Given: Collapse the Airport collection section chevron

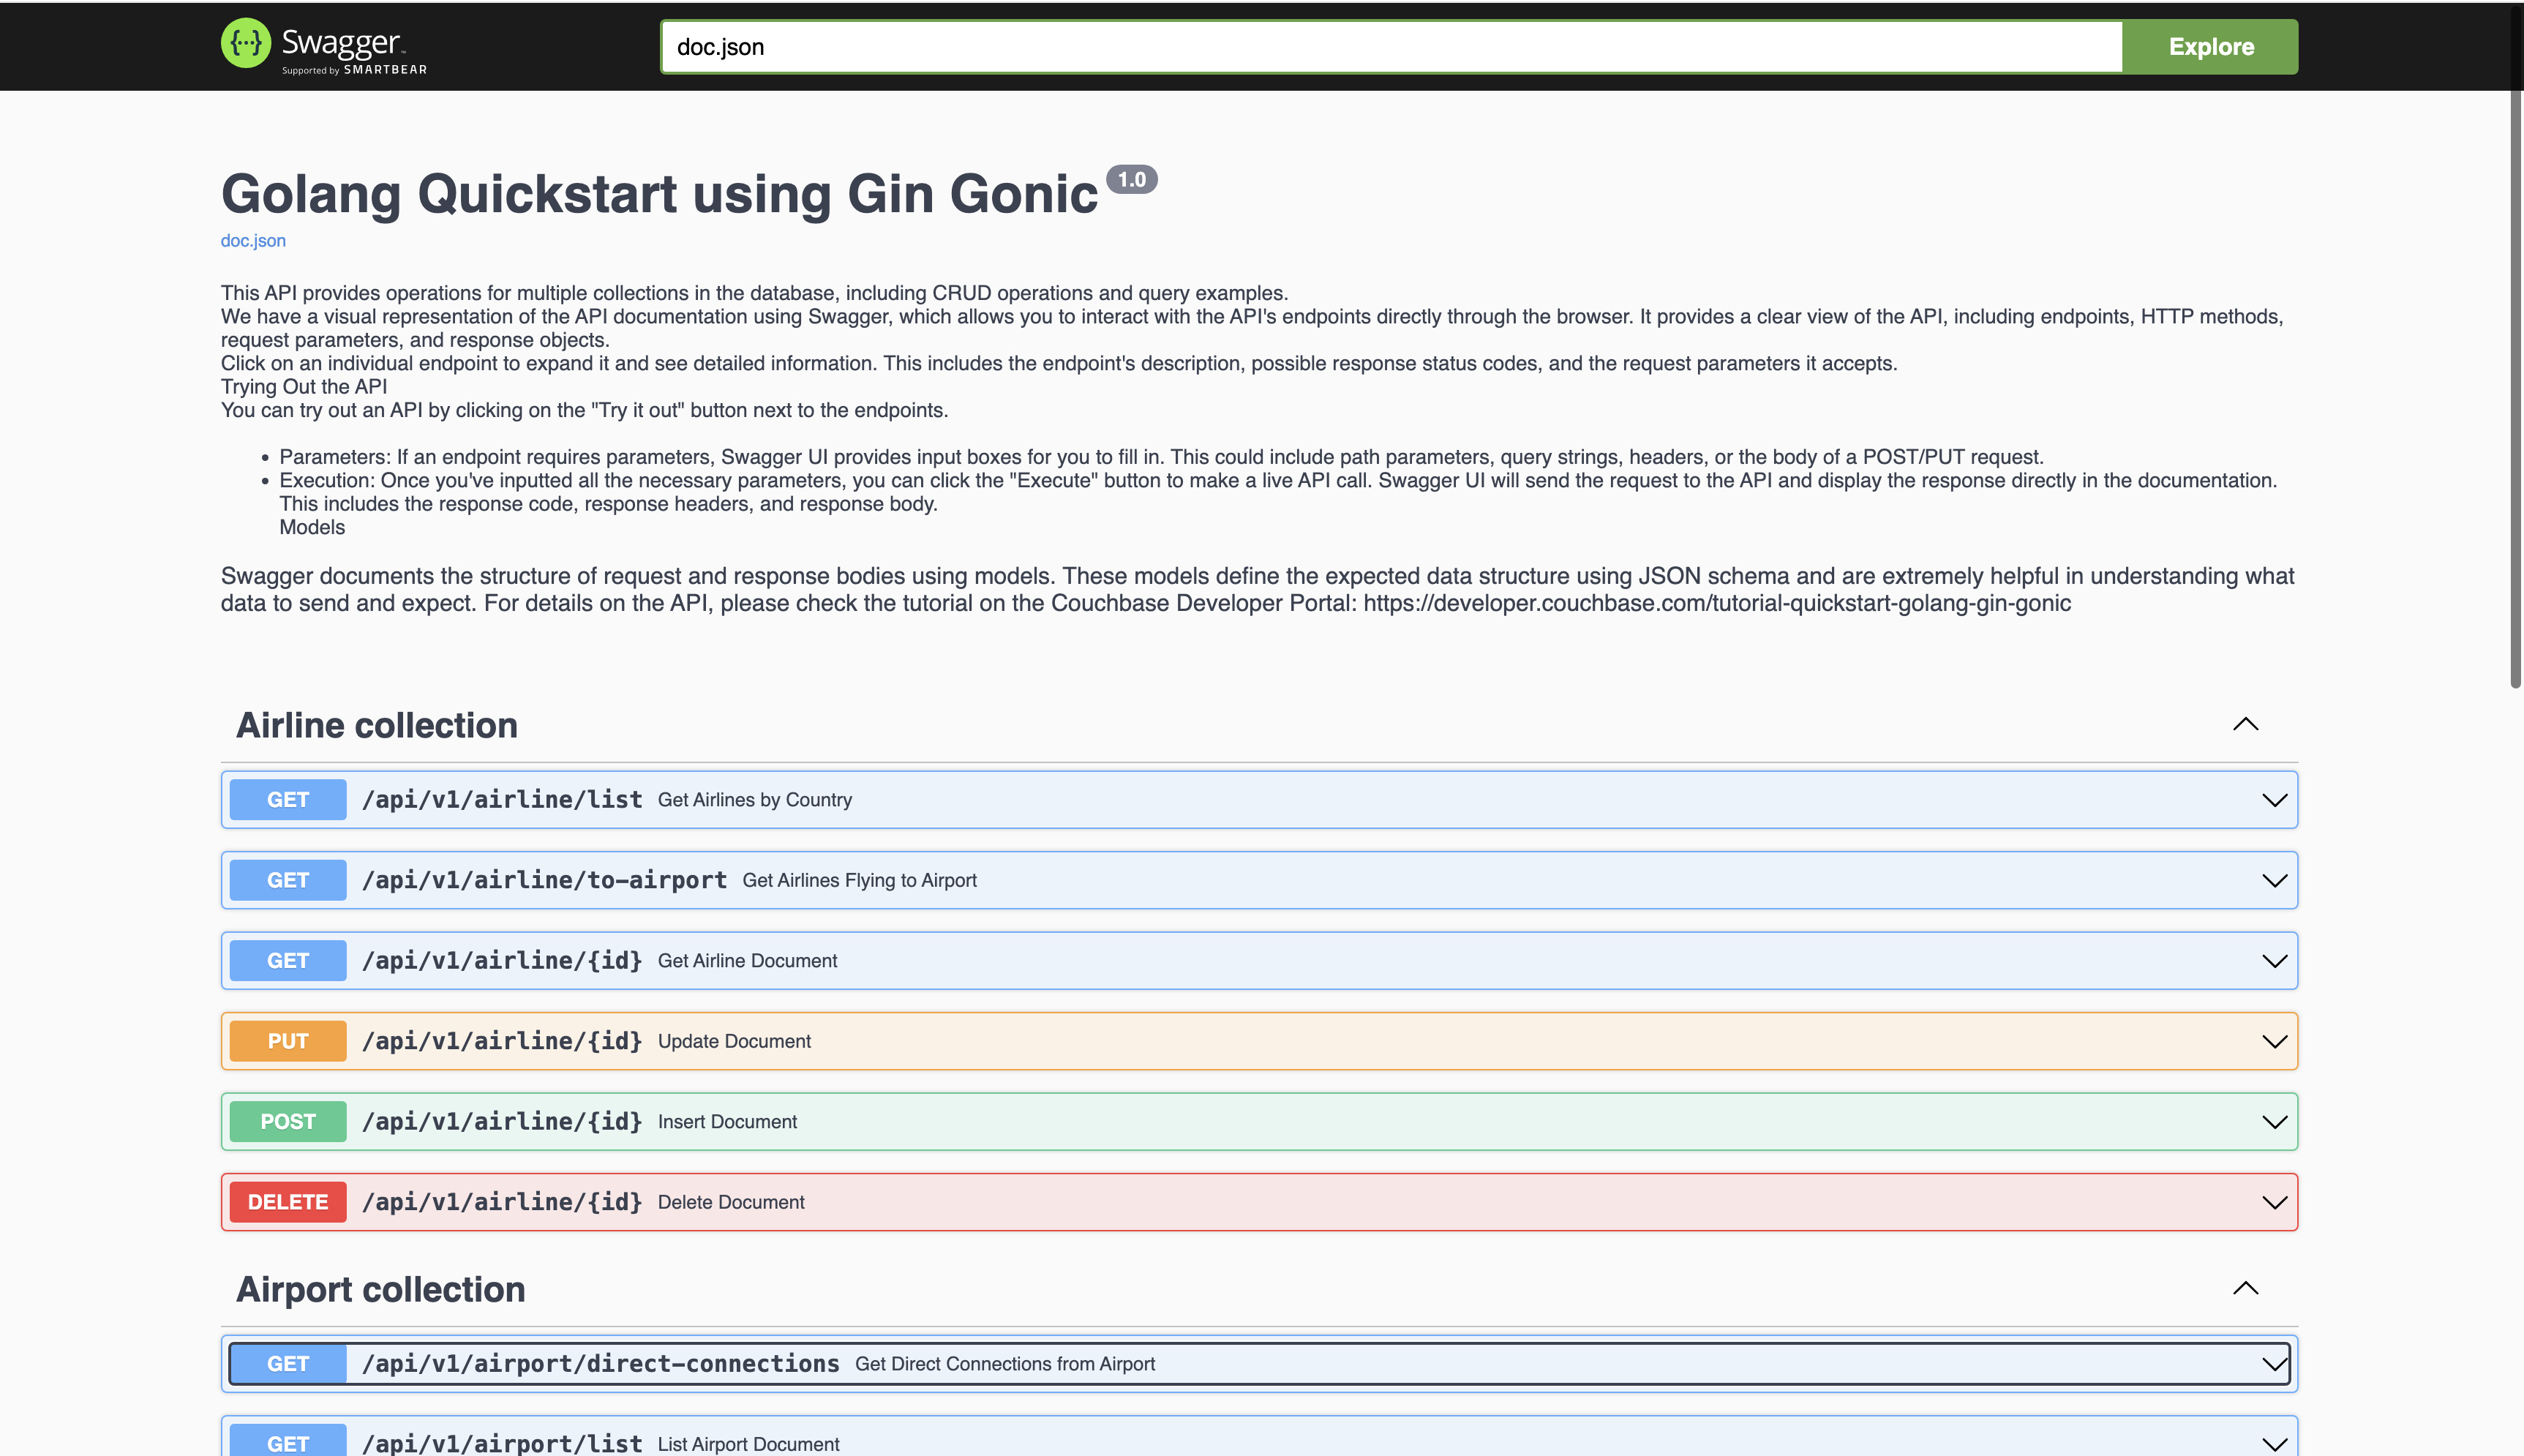Looking at the screenshot, I should [x=2245, y=1289].
